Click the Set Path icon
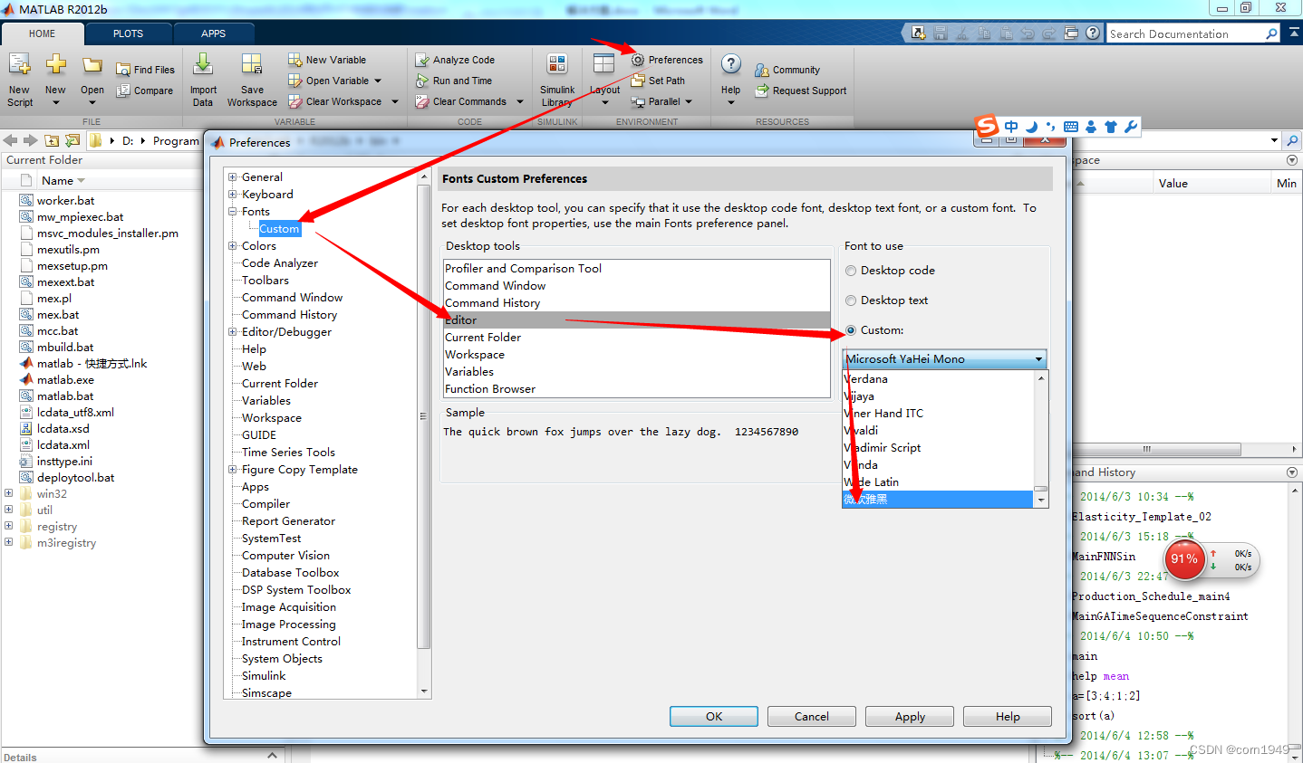 click(638, 81)
